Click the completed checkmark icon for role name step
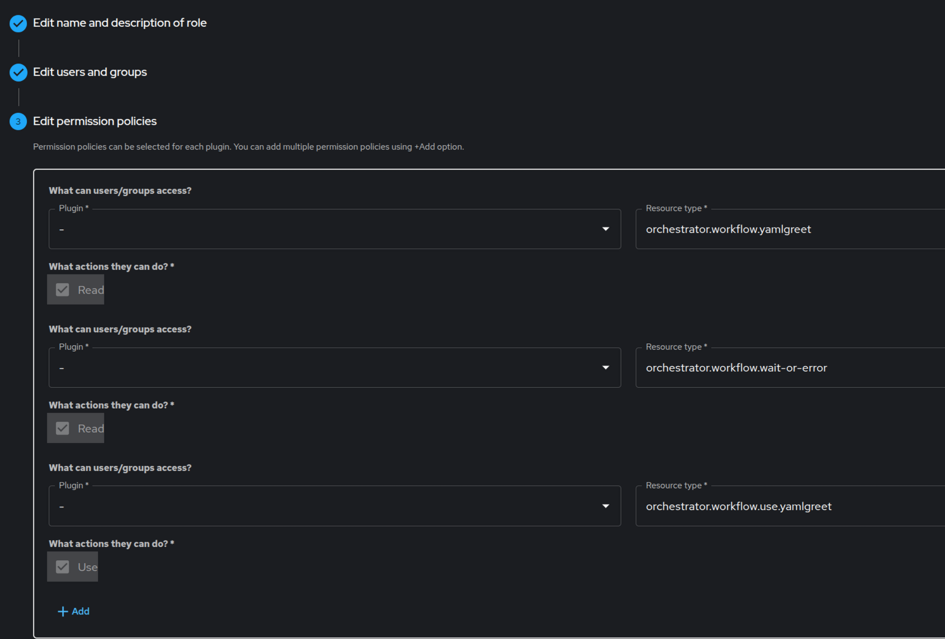 pos(18,23)
